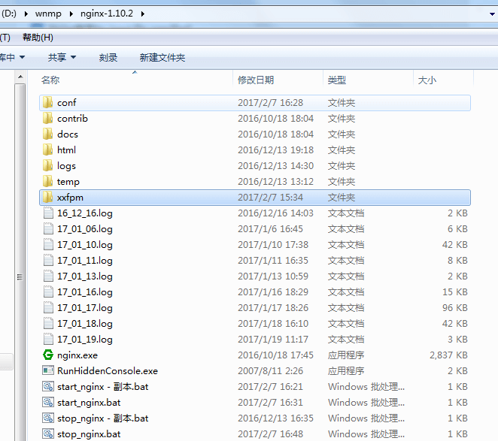Expand the nginx-1.10.2 breadcrumb arrow
The width and height of the screenshot is (498, 441).
point(143,14)
